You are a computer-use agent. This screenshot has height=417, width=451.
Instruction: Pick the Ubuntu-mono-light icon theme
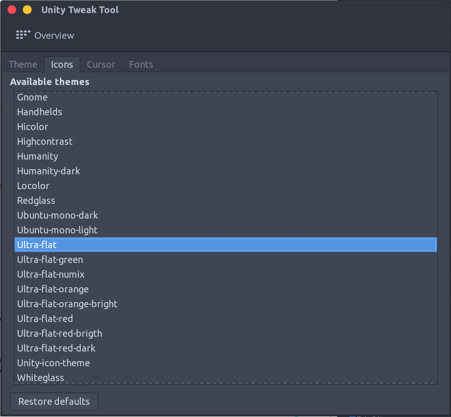[226, 230]
